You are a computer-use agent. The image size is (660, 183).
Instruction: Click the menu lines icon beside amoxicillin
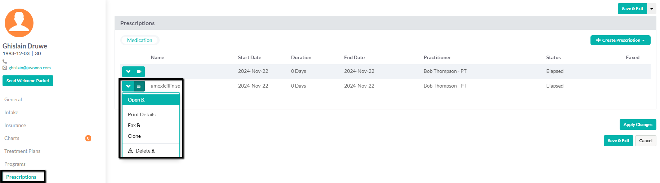[x=139, y=86]
